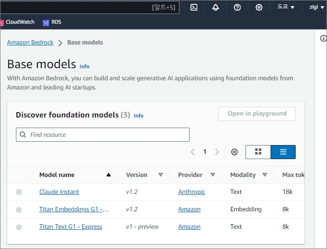Focus the Find resource search field

point(103,134)
